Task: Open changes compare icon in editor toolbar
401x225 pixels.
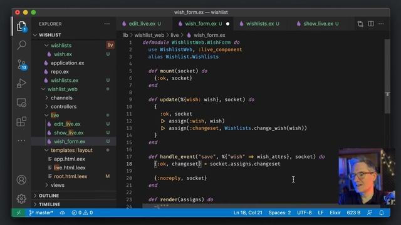Action: pos(360,24)
